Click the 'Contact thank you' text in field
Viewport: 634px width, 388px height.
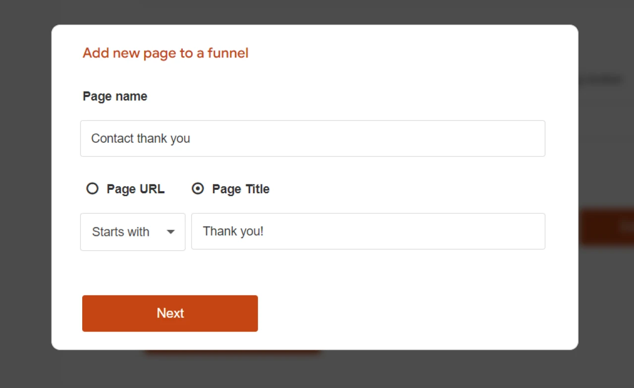point(141,139)
